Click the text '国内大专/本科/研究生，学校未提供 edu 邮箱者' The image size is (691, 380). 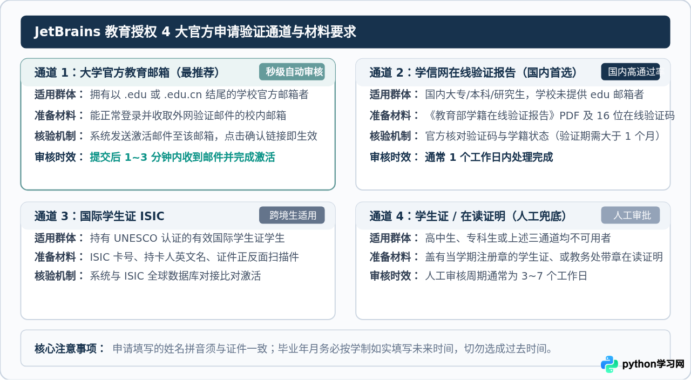point(534,94)
